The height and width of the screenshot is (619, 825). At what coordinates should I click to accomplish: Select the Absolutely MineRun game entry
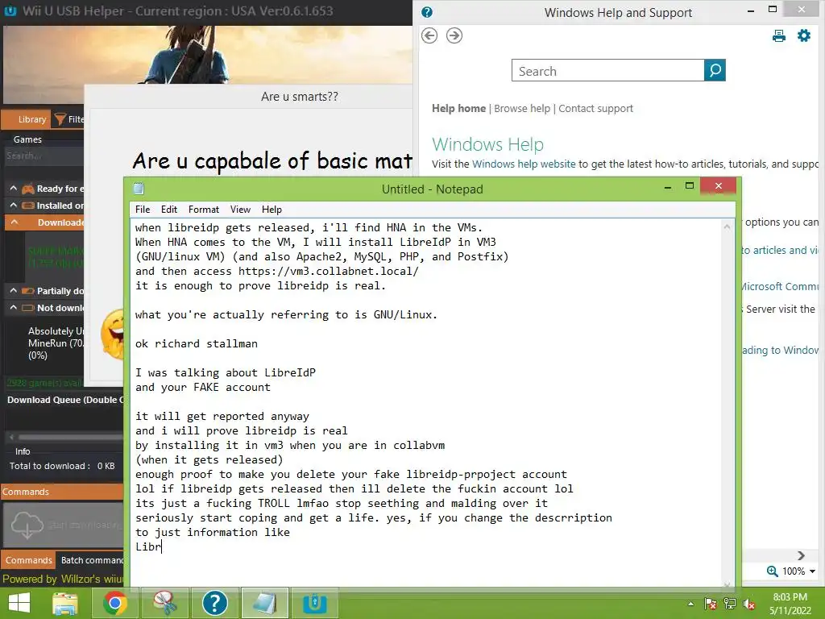click(56, 343)
